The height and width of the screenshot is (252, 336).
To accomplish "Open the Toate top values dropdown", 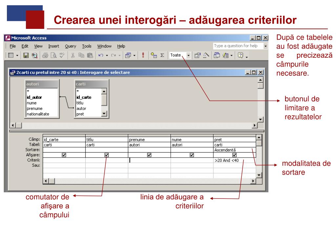I will click(x=188, y=55).
